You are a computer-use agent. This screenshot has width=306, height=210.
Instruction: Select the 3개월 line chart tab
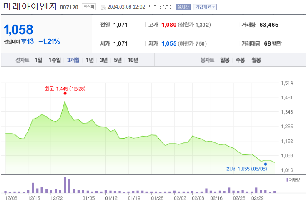tap(73, 60)
